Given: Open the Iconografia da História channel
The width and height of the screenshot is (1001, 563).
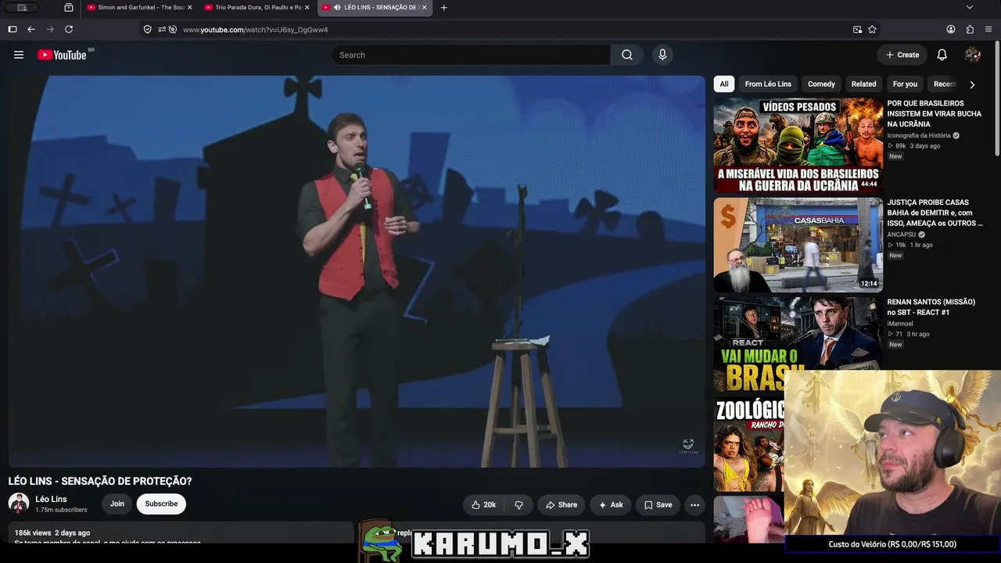Looking at the screenshot, I should pyautogui.click(x=919, y=135).
